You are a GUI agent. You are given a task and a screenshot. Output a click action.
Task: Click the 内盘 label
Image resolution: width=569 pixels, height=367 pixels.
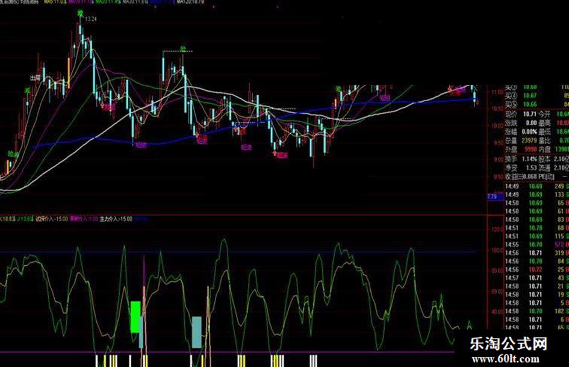pos(544,149)
